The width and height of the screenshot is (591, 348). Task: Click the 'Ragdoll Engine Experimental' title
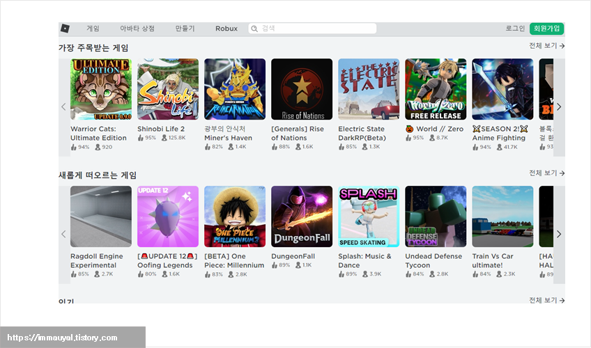click(96, 260)
